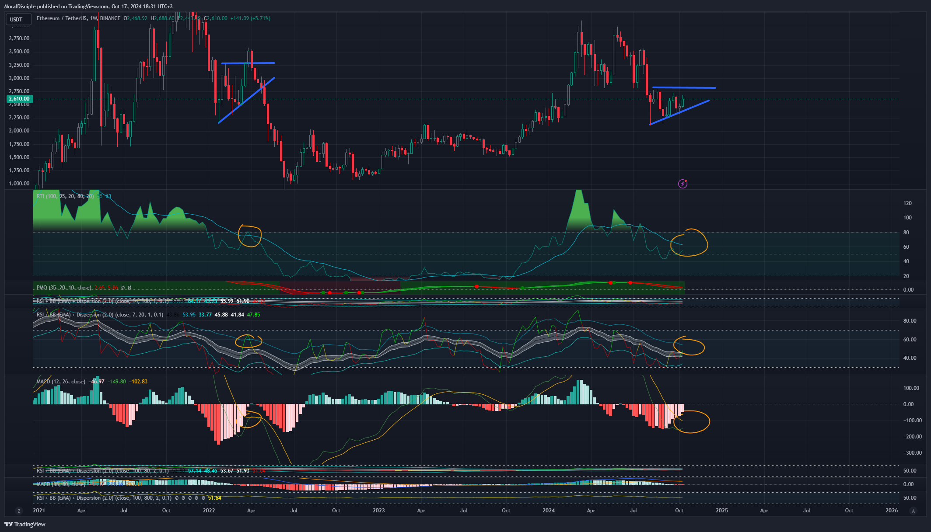The image size is (931, 532).
Task: Click the purple lightning event icon on chart
Action: coord(682,184)
